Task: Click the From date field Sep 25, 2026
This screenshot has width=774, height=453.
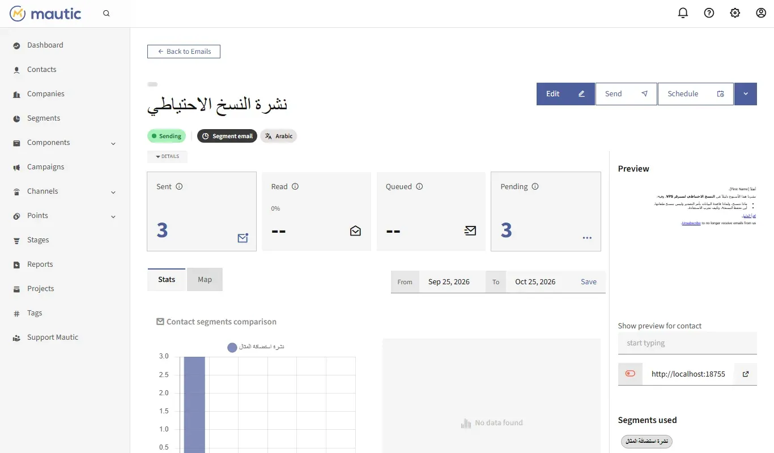Action: 452,282
